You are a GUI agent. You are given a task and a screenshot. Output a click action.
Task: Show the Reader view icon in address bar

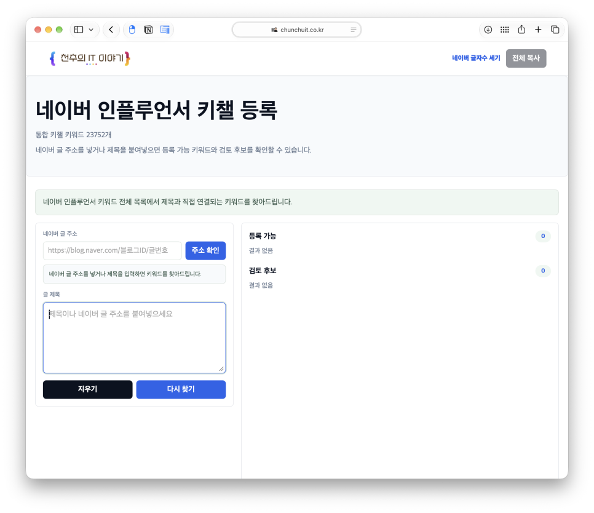pos(353,30)
